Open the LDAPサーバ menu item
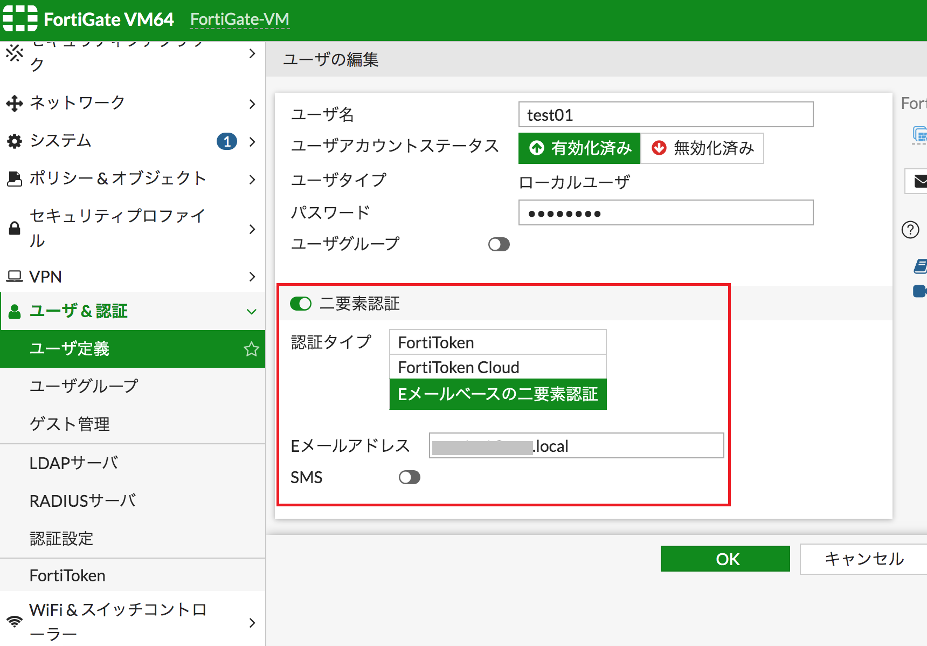 [x=133, y=463]
